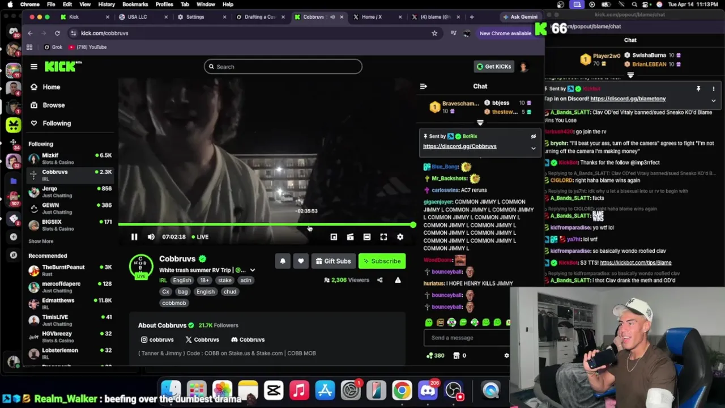Expand the chat leaderboard chevron
The height and width of the screenshot is (408, 725).
tap(480, 122)
